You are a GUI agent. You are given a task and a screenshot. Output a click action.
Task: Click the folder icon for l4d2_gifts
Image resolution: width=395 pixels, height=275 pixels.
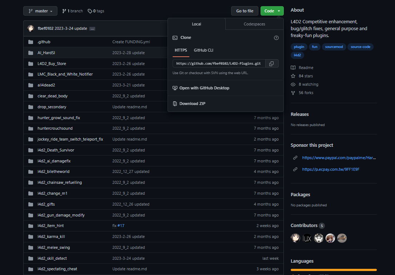[31, 204]
